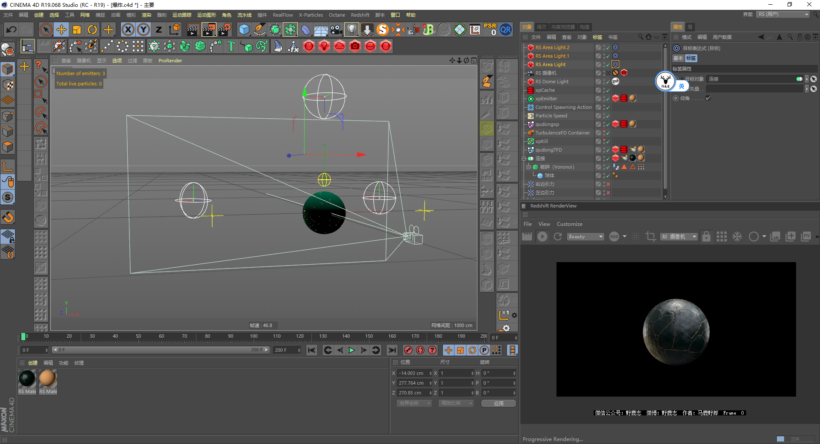Add a Camera object
Viewport: 820px width, 444px height.
click(337, 29)
